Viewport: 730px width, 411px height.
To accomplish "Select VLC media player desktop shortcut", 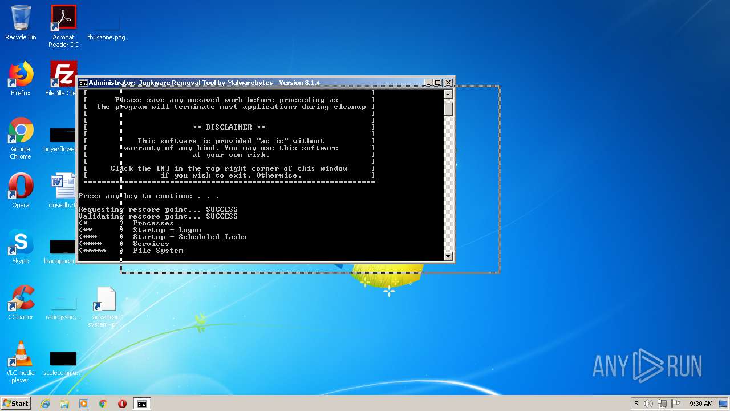I will click(21, 362).
